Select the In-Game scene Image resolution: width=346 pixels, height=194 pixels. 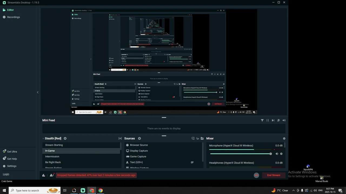pyautogui.click(x=81, y=151)
